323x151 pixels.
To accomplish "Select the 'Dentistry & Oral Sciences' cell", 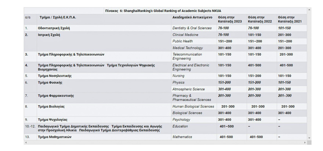I will click(x=192, y=28).
